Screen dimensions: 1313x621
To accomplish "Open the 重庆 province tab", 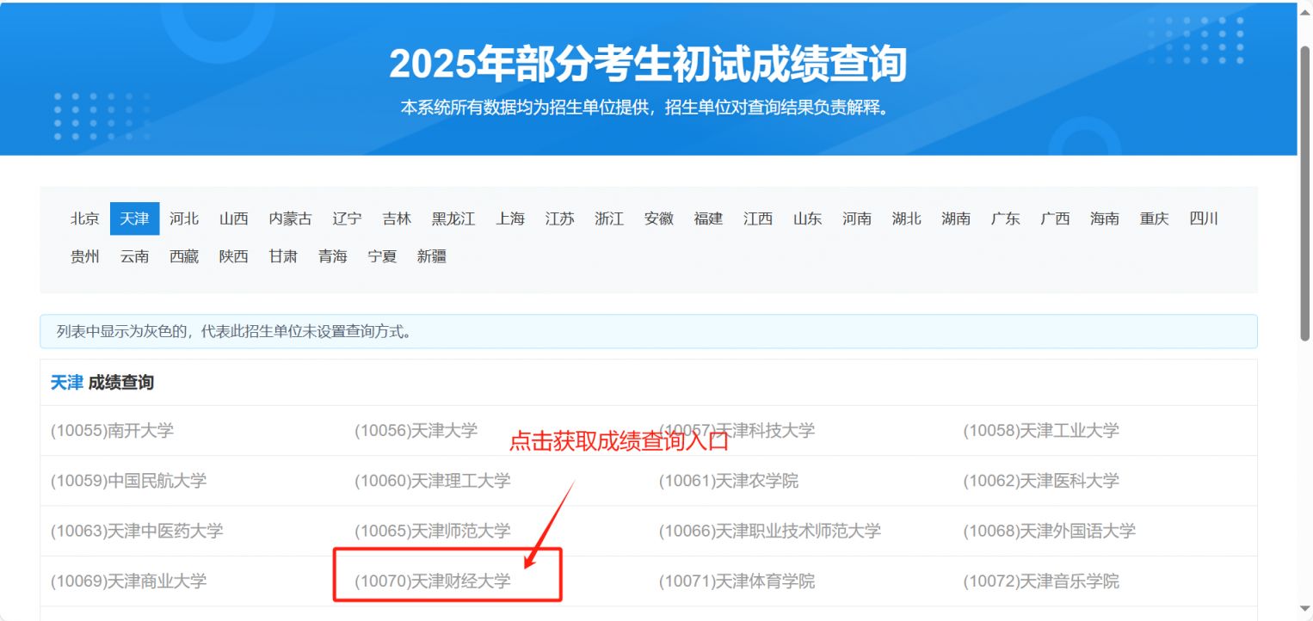I will click(1155, 218).
